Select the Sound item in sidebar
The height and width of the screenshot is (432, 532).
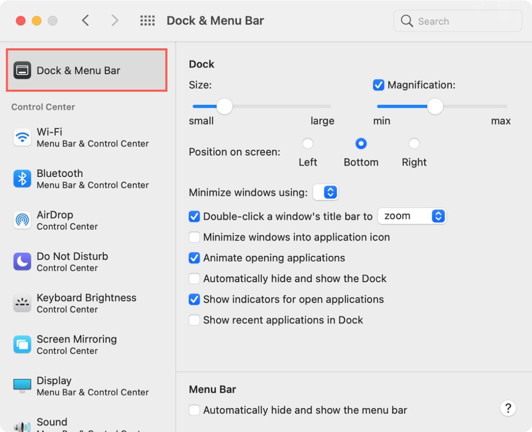(x=52, y=422)
